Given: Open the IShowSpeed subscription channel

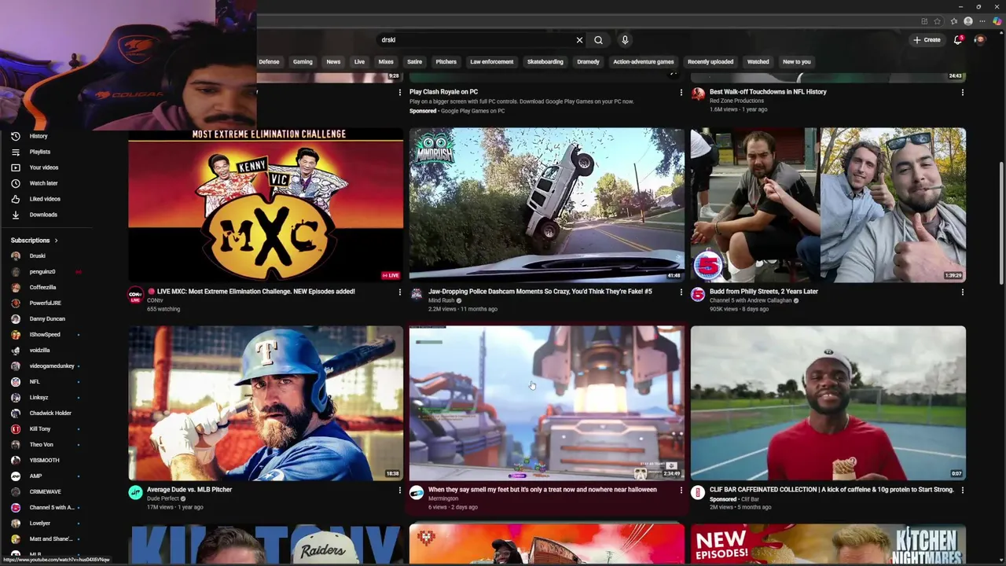Looking at the screenshot, I should click(45, 335).
